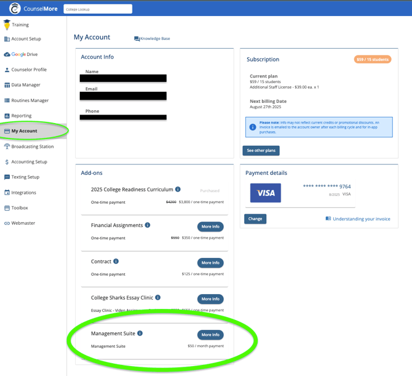Click info icon next to Contract
Image resolution: width=412 pixels, height=376 pixels.
click(116, 261)
